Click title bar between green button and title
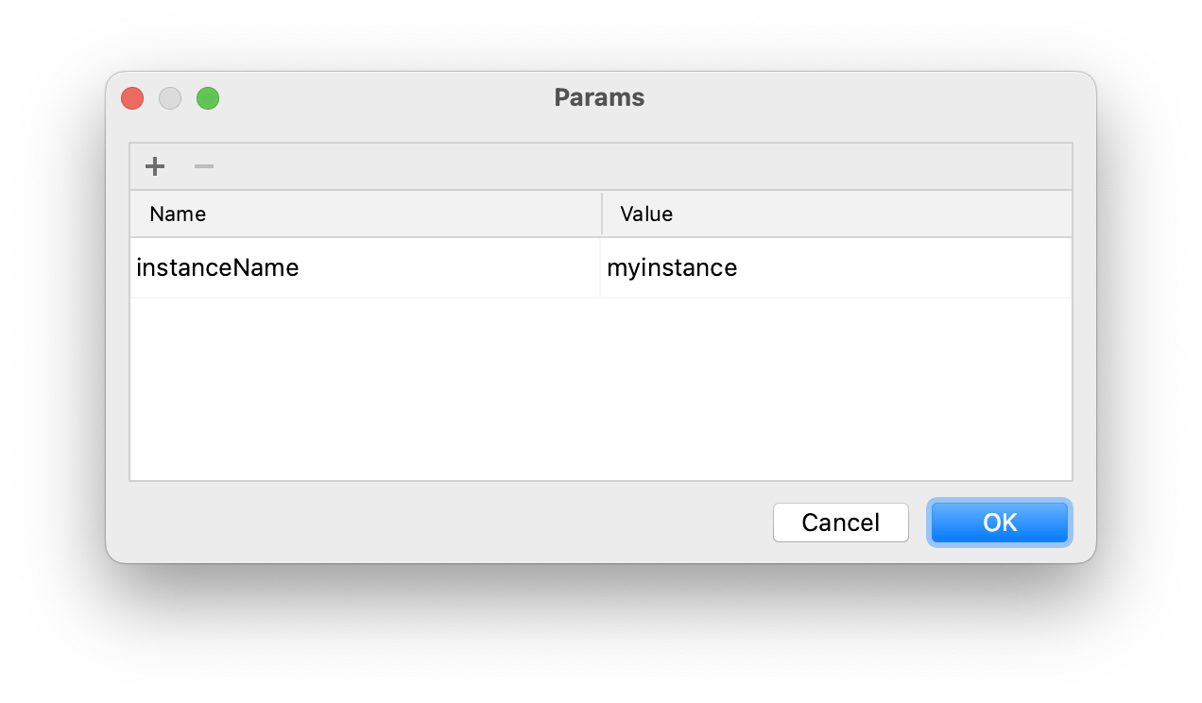Viewport: 1202px width, 703px height. click(378, 98)
